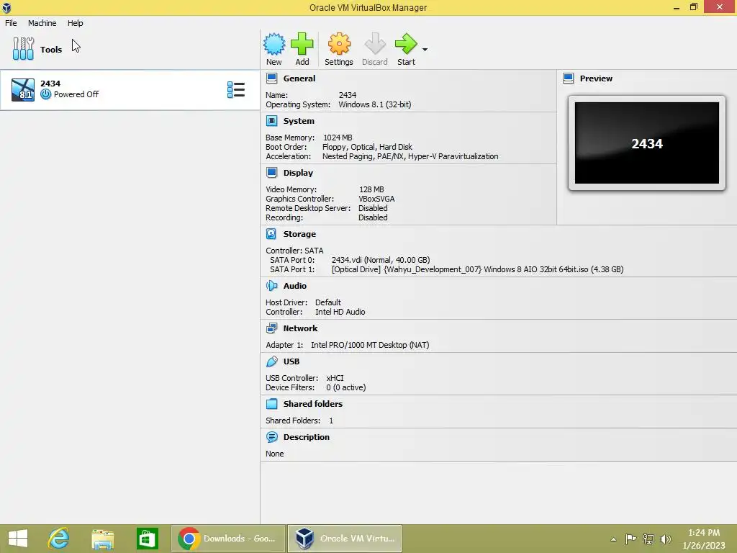Switch to Chrome Downloads taskbar window
The height and width of the screenshot is (553, 737).
tap(227, 539)
